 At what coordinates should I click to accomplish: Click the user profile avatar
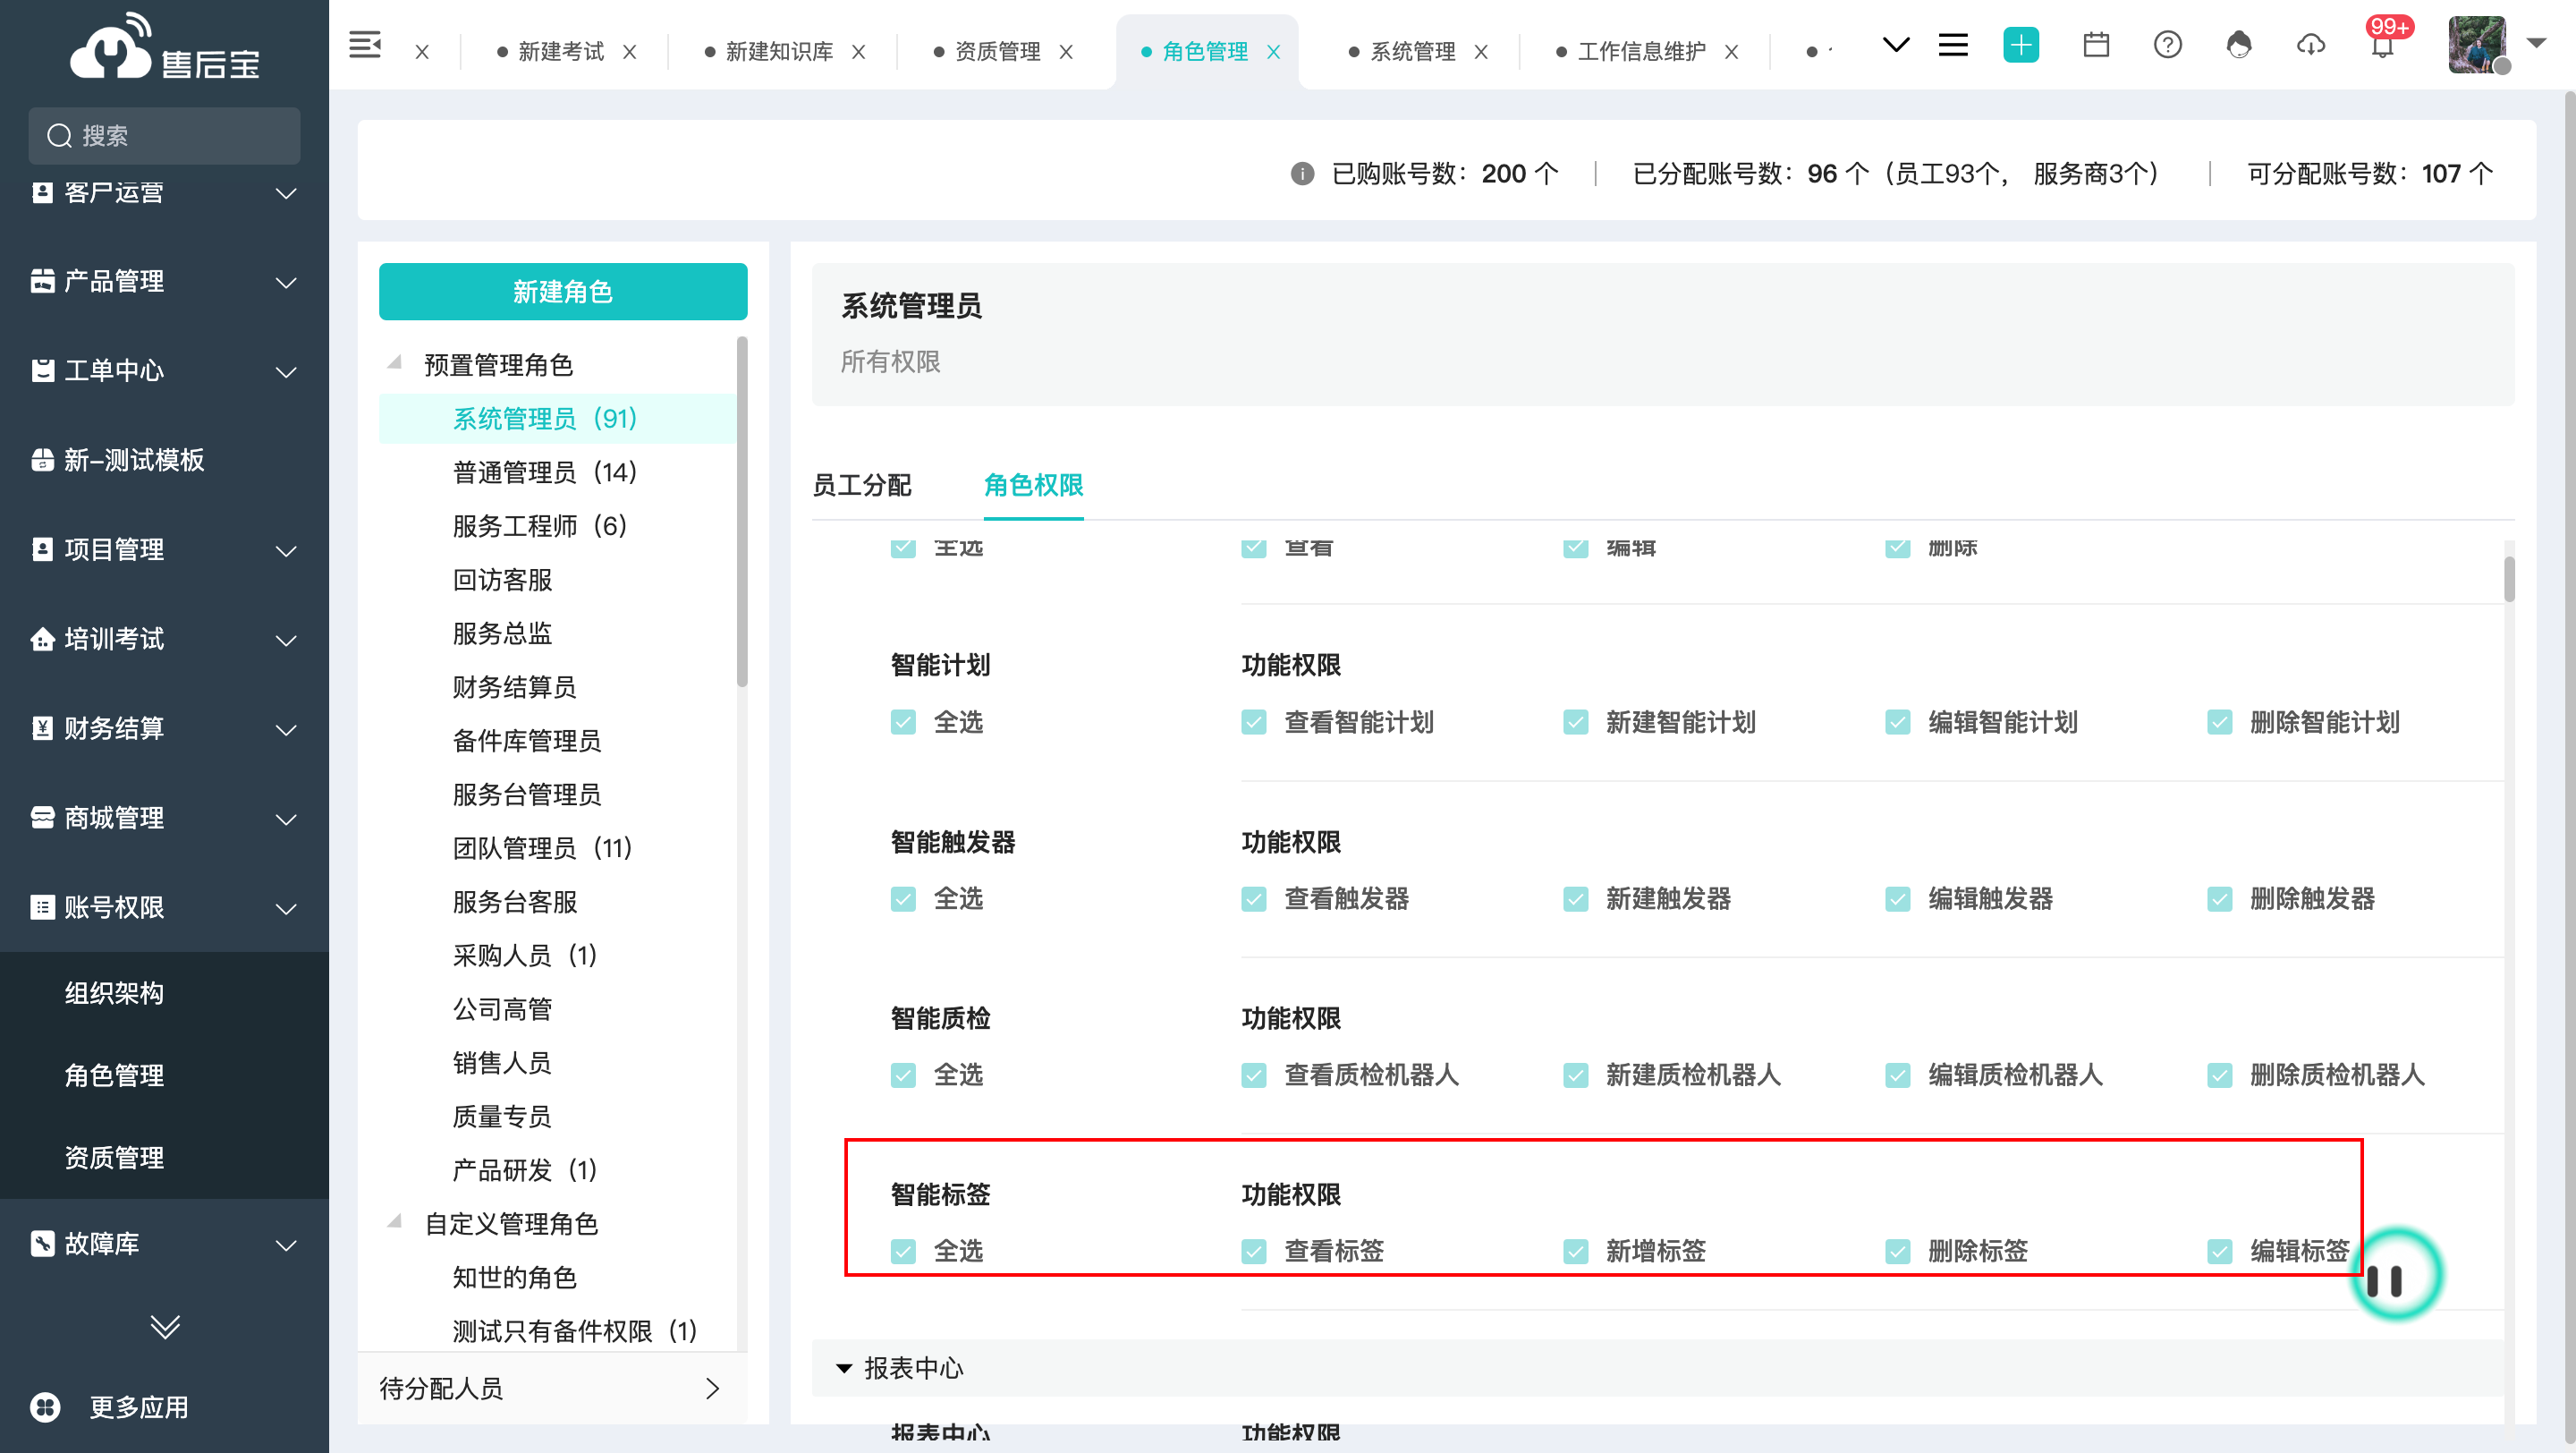tap(2477, 45)
